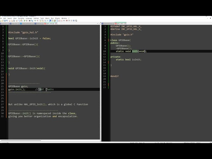Click 'static void init(void);' in header
The width and height of the screenshot is (212, 159).
[x=131, y=51]
